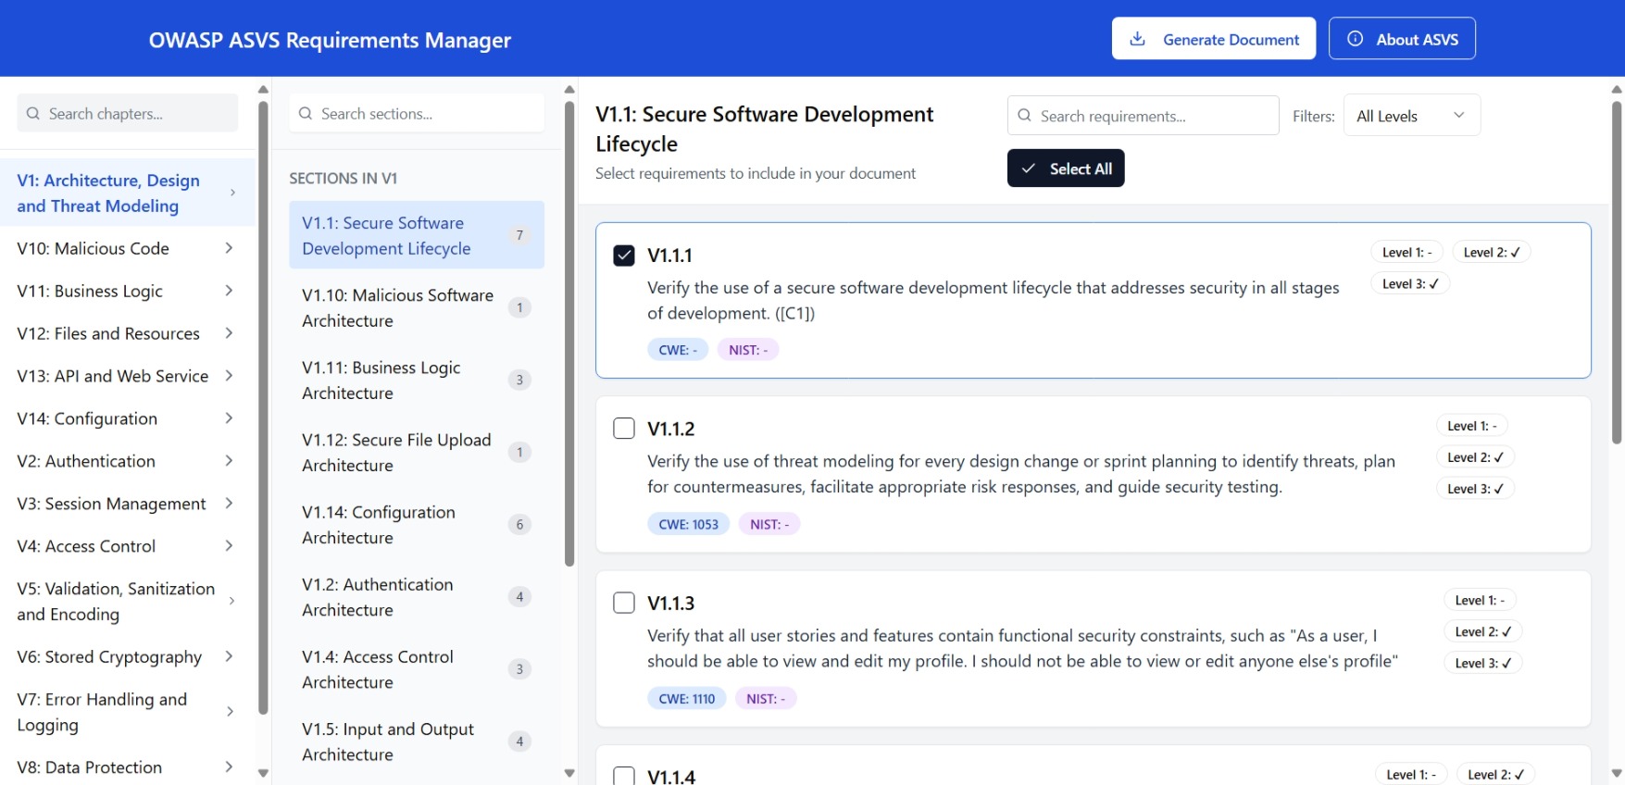Check the V1.1.2 requirement checkbox

pyautogui.click(x=624, y=429)
